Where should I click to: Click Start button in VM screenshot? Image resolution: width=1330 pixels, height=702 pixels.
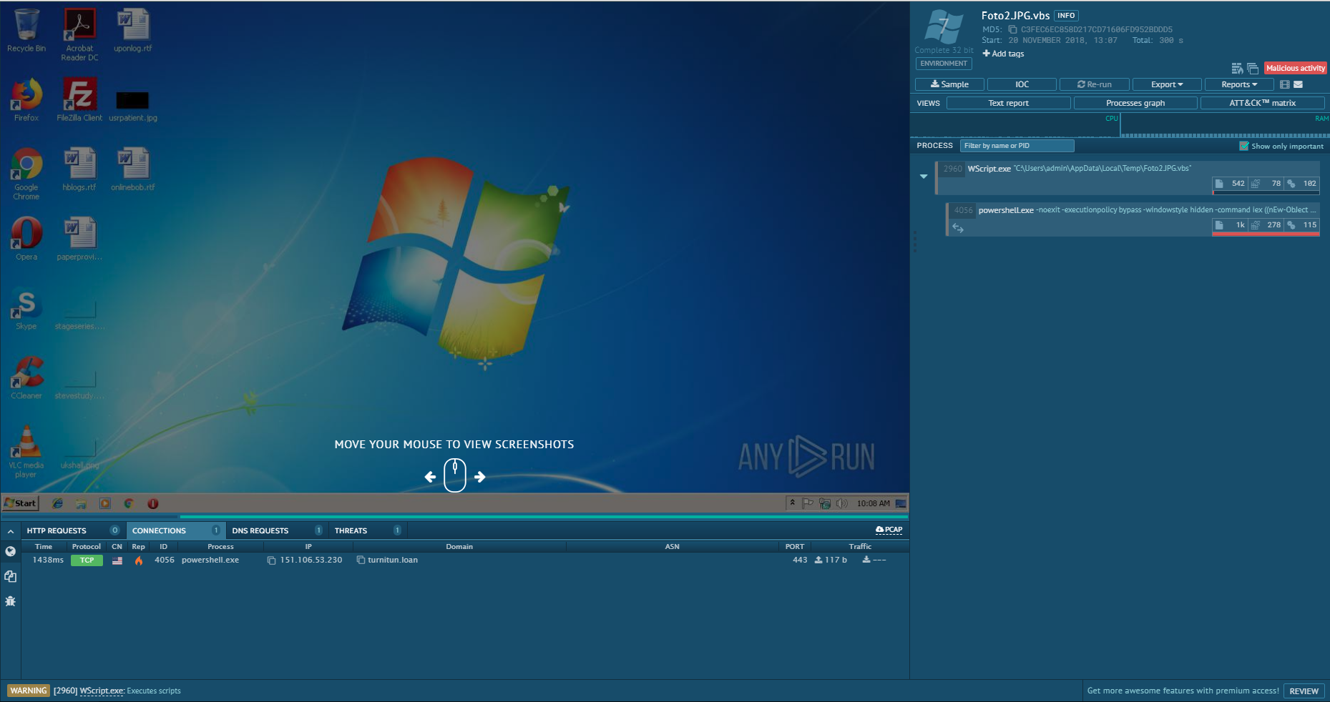coord(21,503)
